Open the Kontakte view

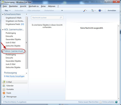[10, 89]
